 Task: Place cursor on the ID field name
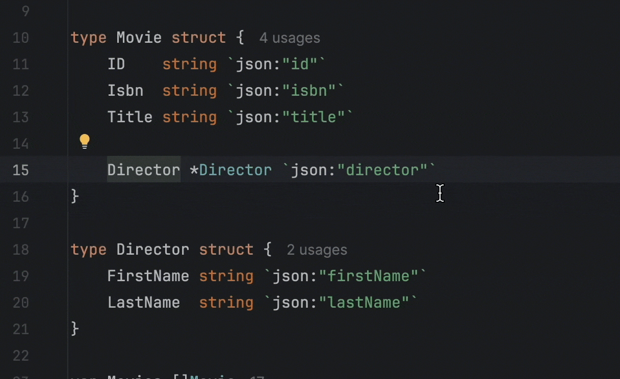tap(116, 65)
